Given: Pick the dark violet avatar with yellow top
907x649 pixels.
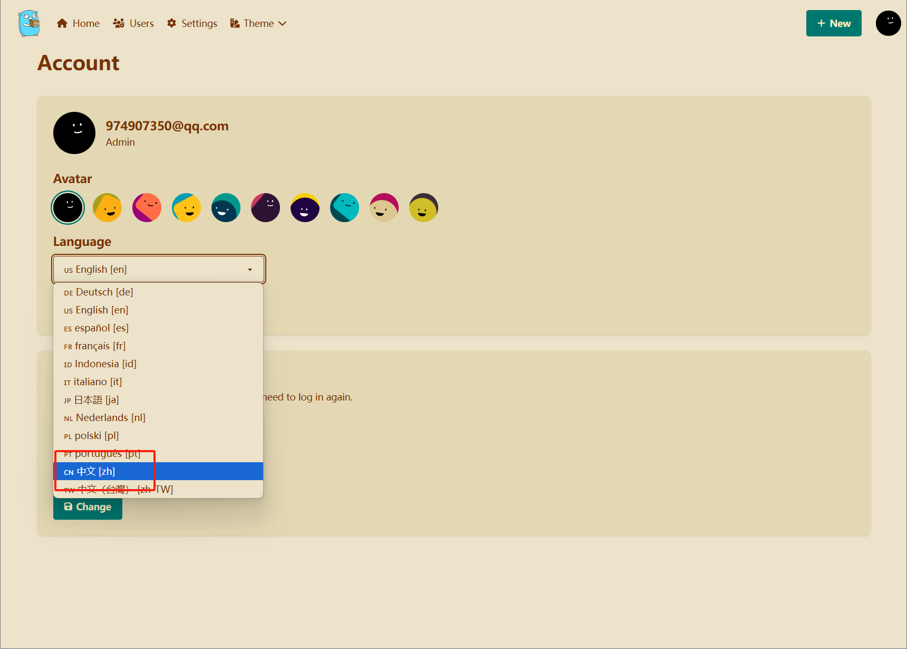Looking at the screenshot, I should click(305, 207).
